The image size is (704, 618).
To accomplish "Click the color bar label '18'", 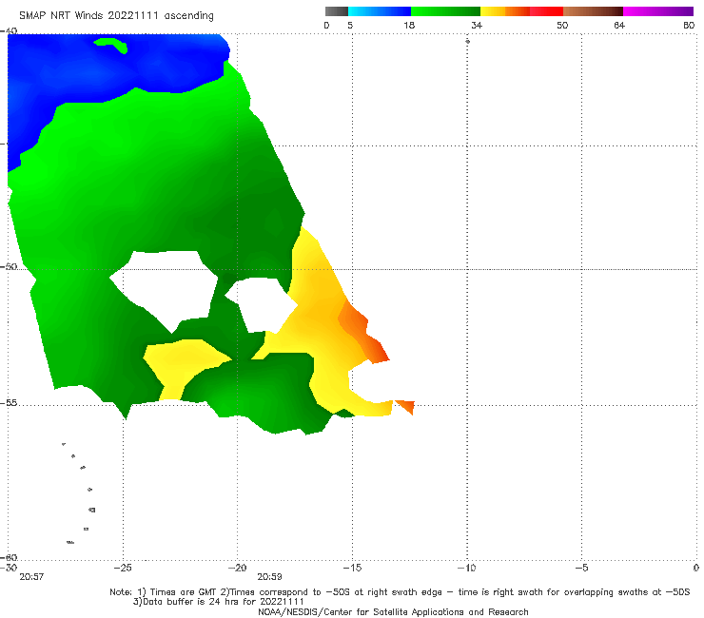I will pyautogui.click(x=409, y=25).
